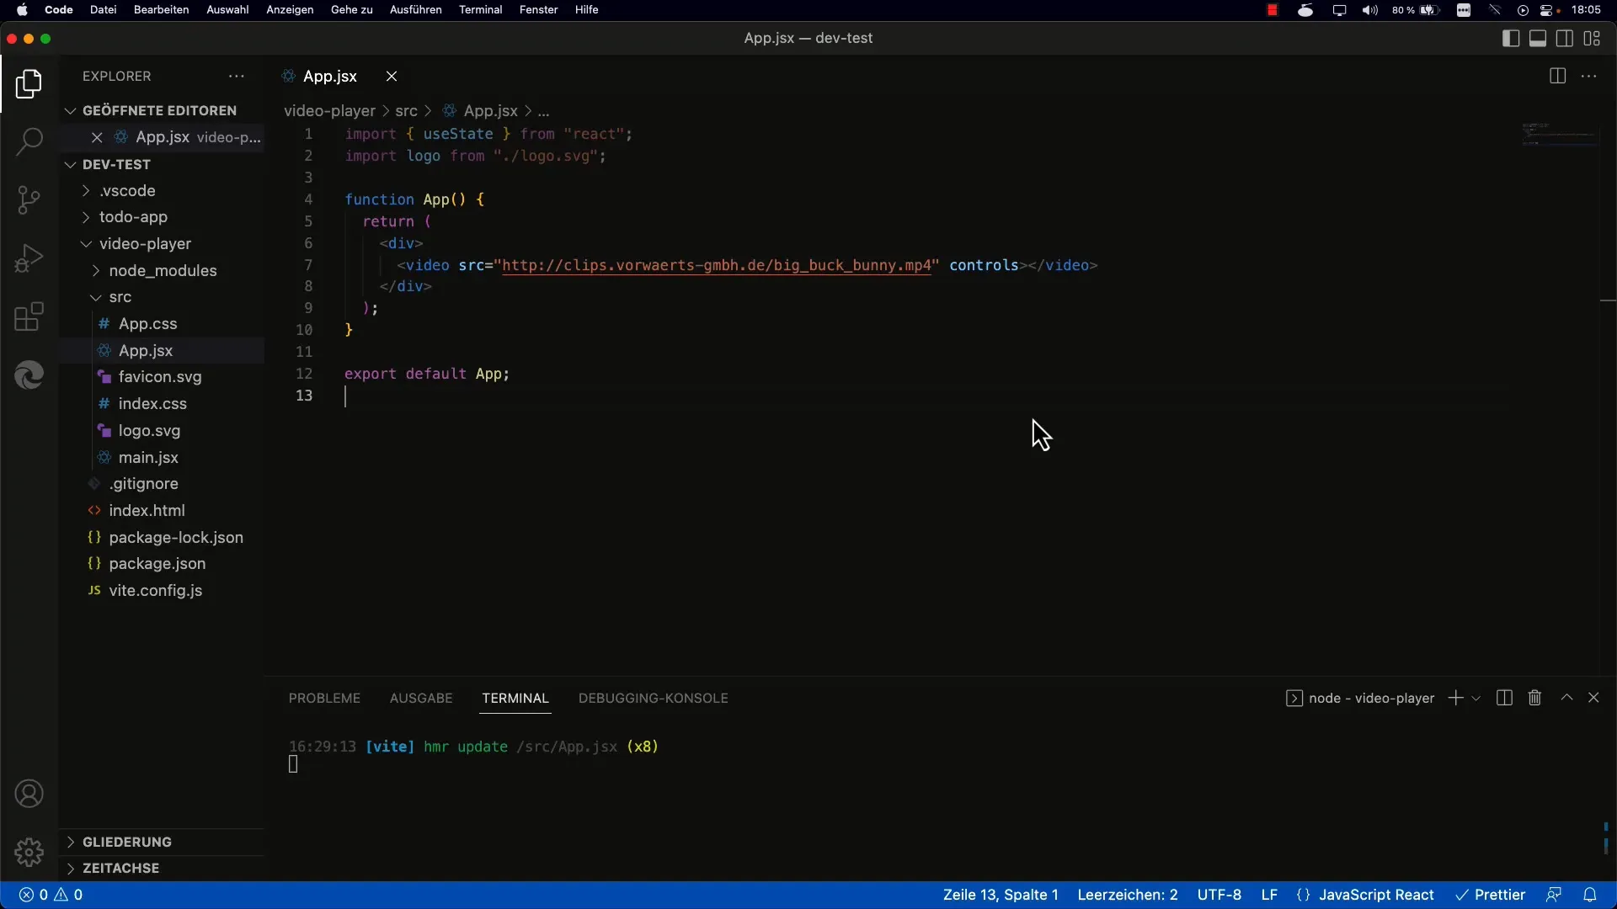Close the App.jsx editor tab

point(392,76)
